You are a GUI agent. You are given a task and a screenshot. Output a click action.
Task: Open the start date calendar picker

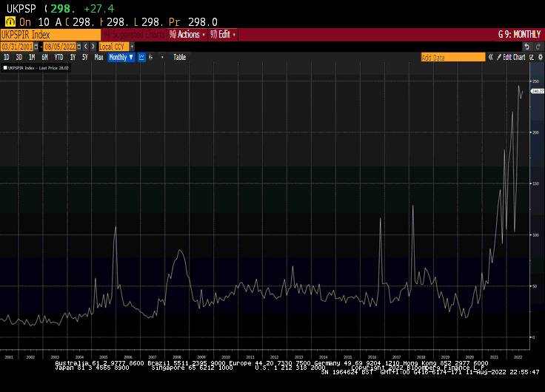[36, 46]
